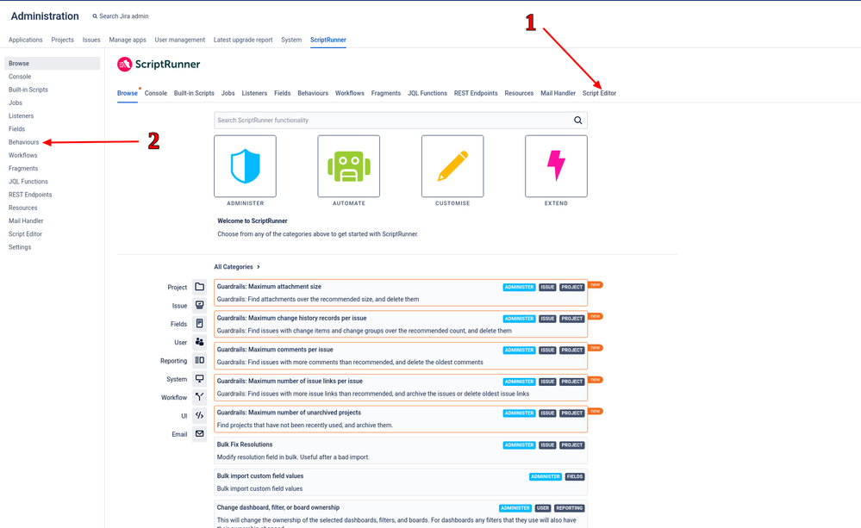Open the JQL Functions tab
This screenshot has width=861, height=528.
pyautogui.click(x=427, y=93)
